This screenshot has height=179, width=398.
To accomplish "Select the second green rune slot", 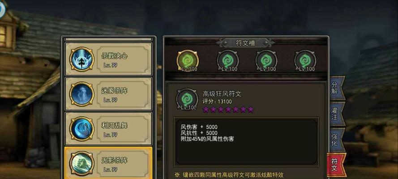I will coord(227,60).
